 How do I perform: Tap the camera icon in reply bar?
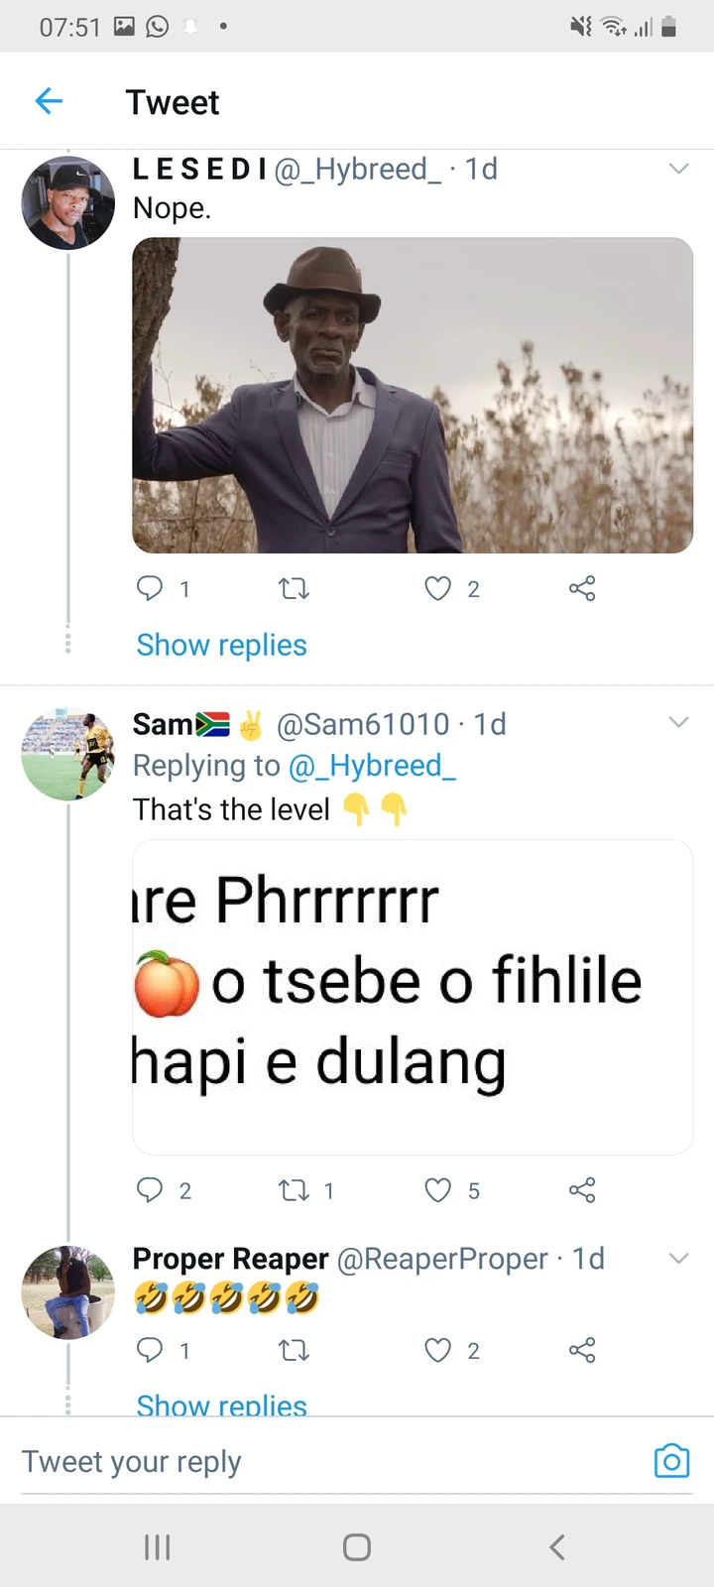point(671,1461)
